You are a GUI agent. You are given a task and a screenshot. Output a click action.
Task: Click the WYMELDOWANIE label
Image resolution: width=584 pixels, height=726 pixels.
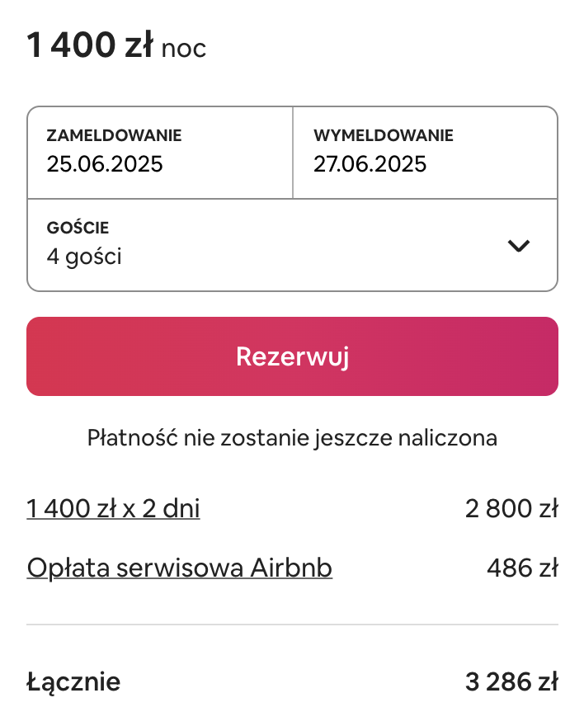click(384, 135)
